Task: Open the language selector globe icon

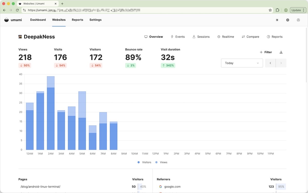Action: 287,20
